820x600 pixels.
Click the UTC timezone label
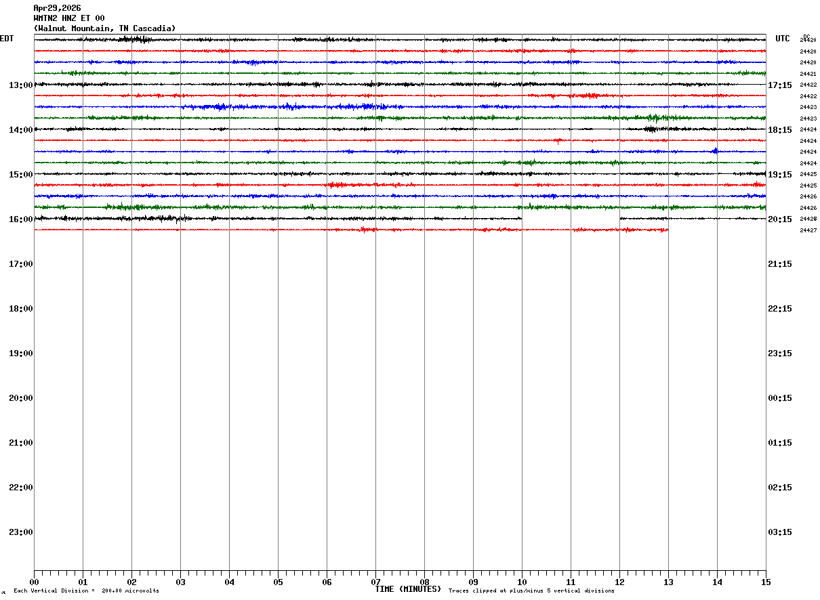783,39
